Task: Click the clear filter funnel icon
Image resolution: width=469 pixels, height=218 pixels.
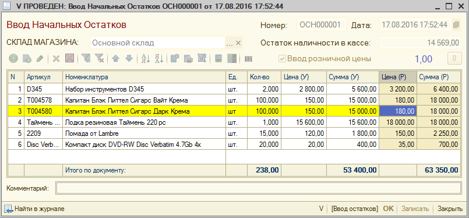Action: [x=99, y=58]
